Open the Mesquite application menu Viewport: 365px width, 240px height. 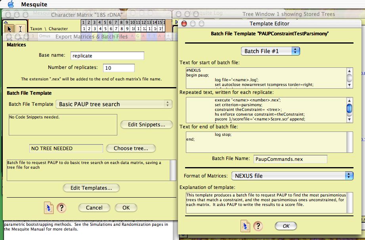pos(34,4)
